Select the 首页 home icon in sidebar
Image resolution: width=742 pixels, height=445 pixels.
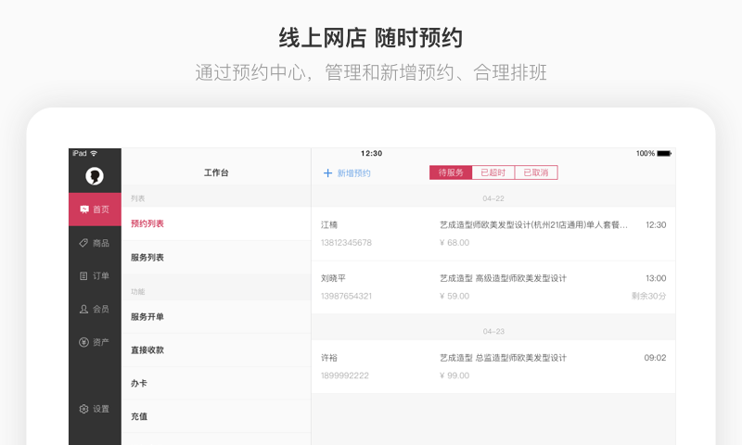(84, 209)
